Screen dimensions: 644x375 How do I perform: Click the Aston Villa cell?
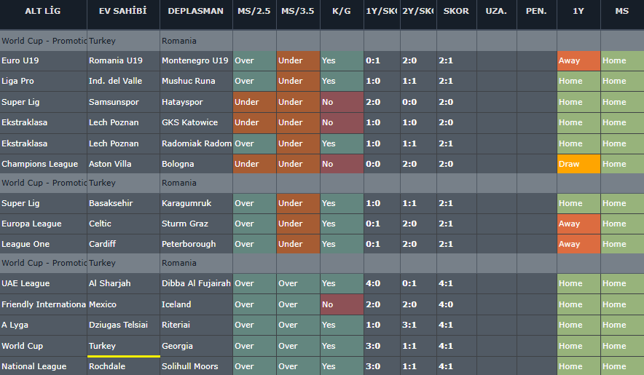click(x=123, y=164)
